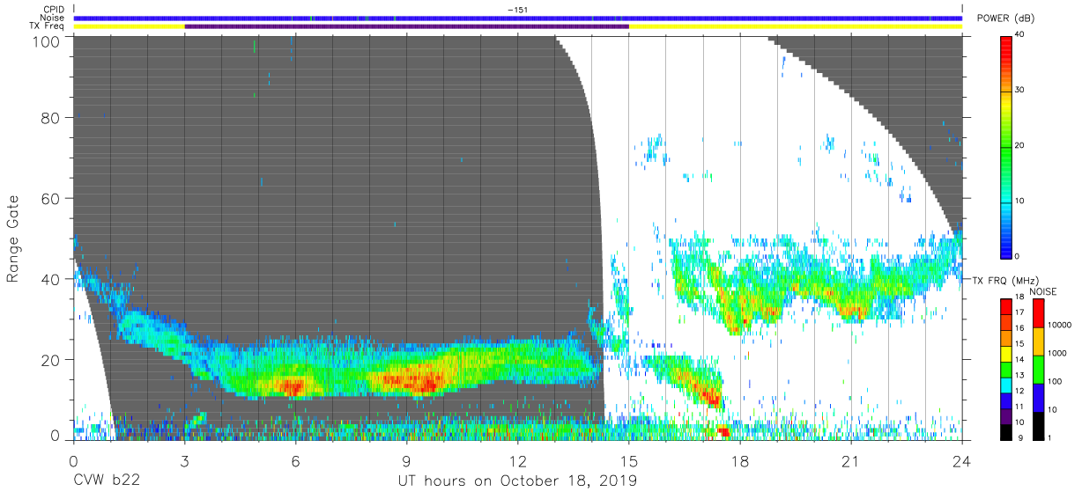Click the 3 tick on the UT hours axis
Viewport: 1082px width, 499px height.
185,461
